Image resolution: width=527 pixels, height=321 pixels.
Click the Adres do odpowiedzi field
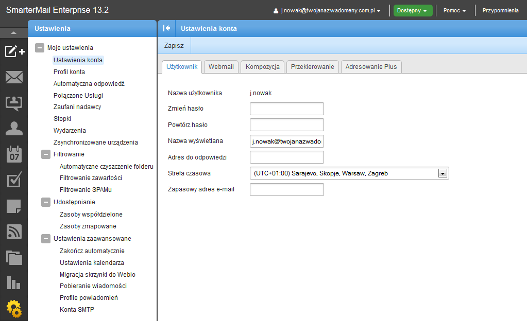287,157
